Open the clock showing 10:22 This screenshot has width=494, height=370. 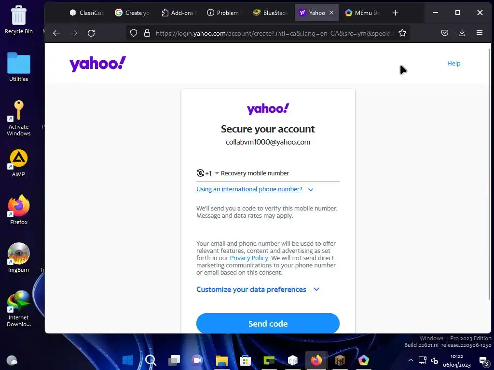coord(456,360)
